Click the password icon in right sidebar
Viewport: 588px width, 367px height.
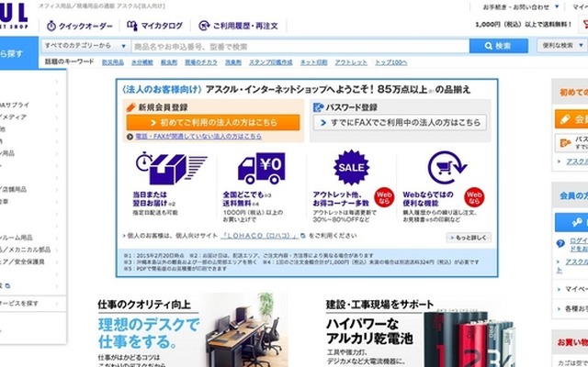[x=565, y=143]
